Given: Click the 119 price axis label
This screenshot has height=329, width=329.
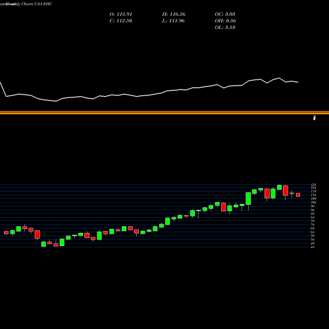Looking at the screenshot, I should click(x=314, y=191).
